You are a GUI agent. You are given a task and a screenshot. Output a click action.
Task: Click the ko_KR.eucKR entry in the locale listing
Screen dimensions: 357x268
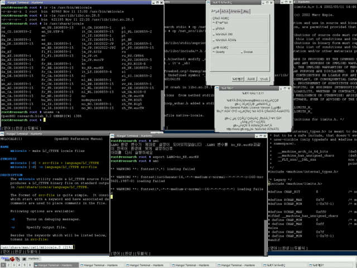click(93, 68)
